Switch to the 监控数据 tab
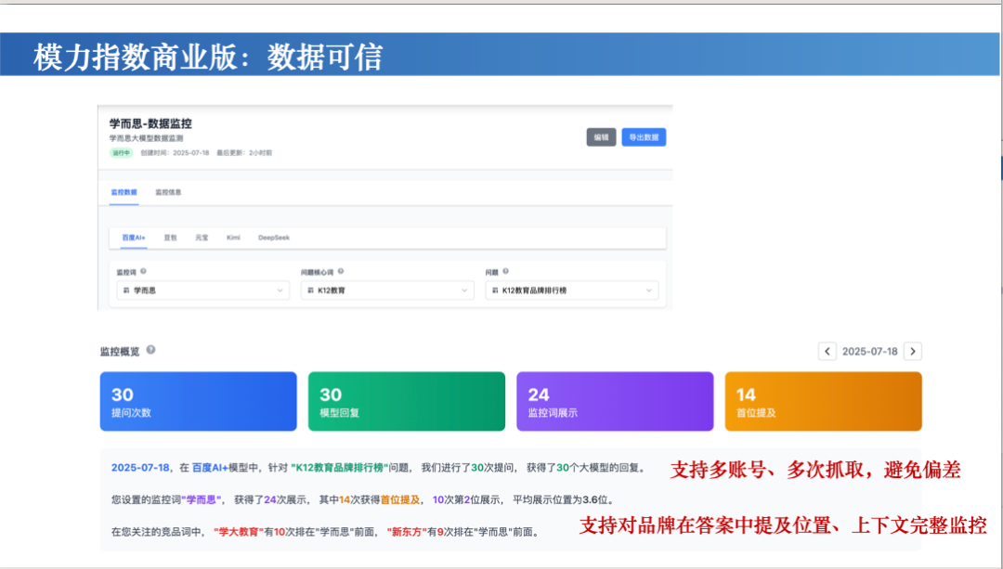This screenshot has width=1003, height=569. [x=124, y=192]
